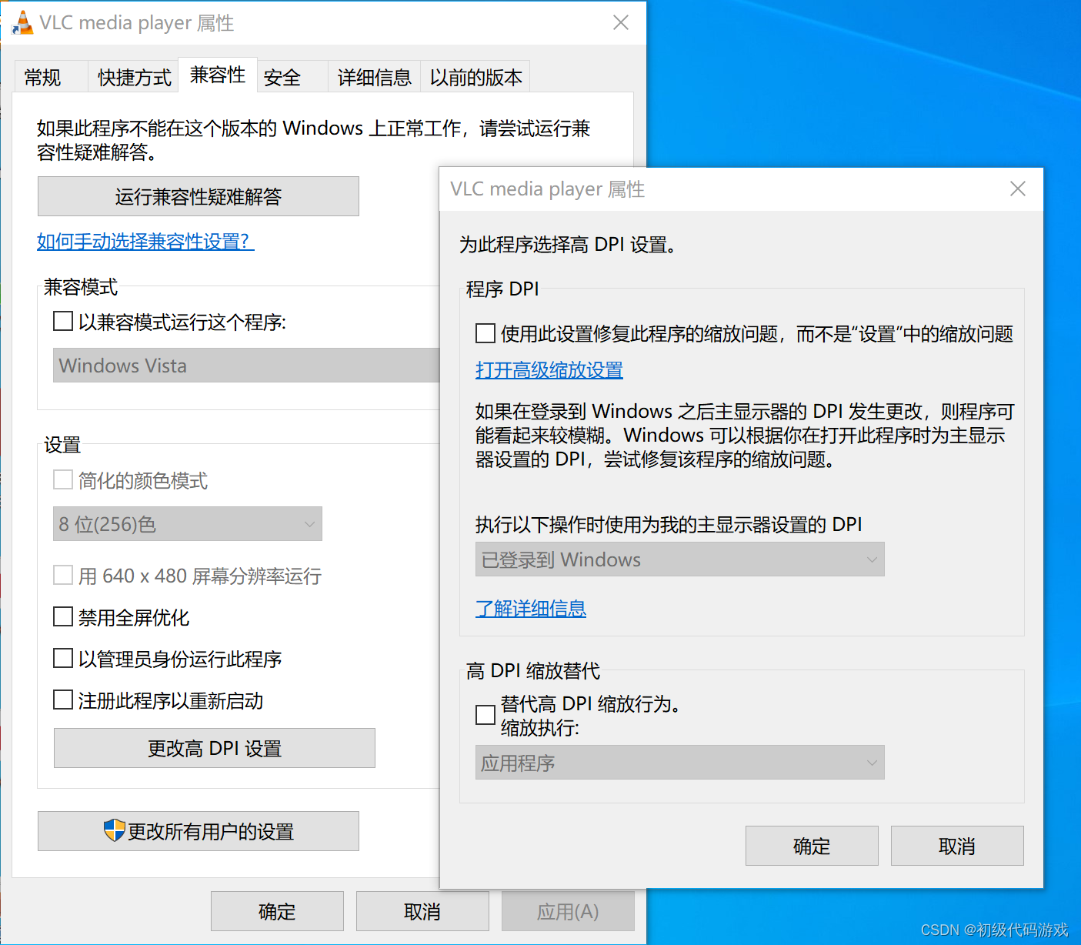This screenshot has height=945, width=1081.
Task: Click the 应用(A) button
Action: point(568,911)
